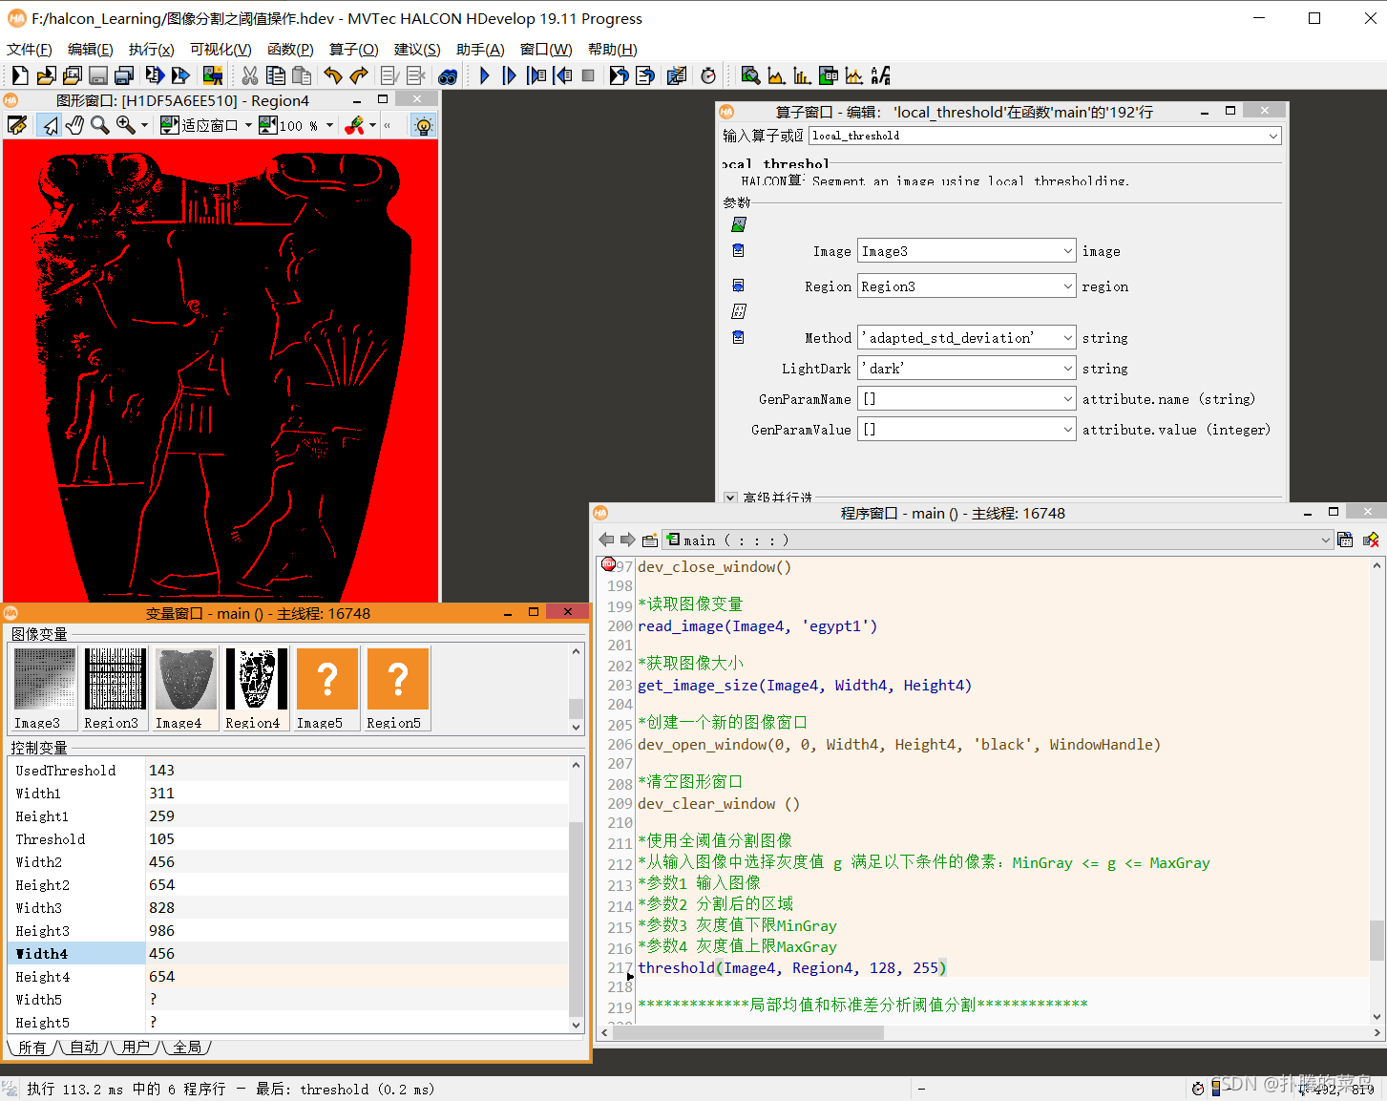Select the Image3 thumbnail in variable window

click(43, 688)
